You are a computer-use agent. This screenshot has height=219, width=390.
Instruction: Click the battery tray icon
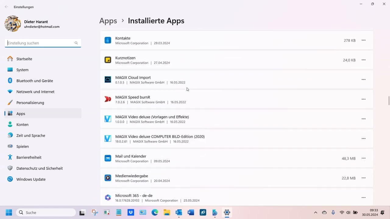[x=355, y=212]
